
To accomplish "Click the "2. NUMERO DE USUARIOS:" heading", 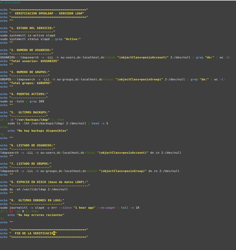I will click(31, 50).
